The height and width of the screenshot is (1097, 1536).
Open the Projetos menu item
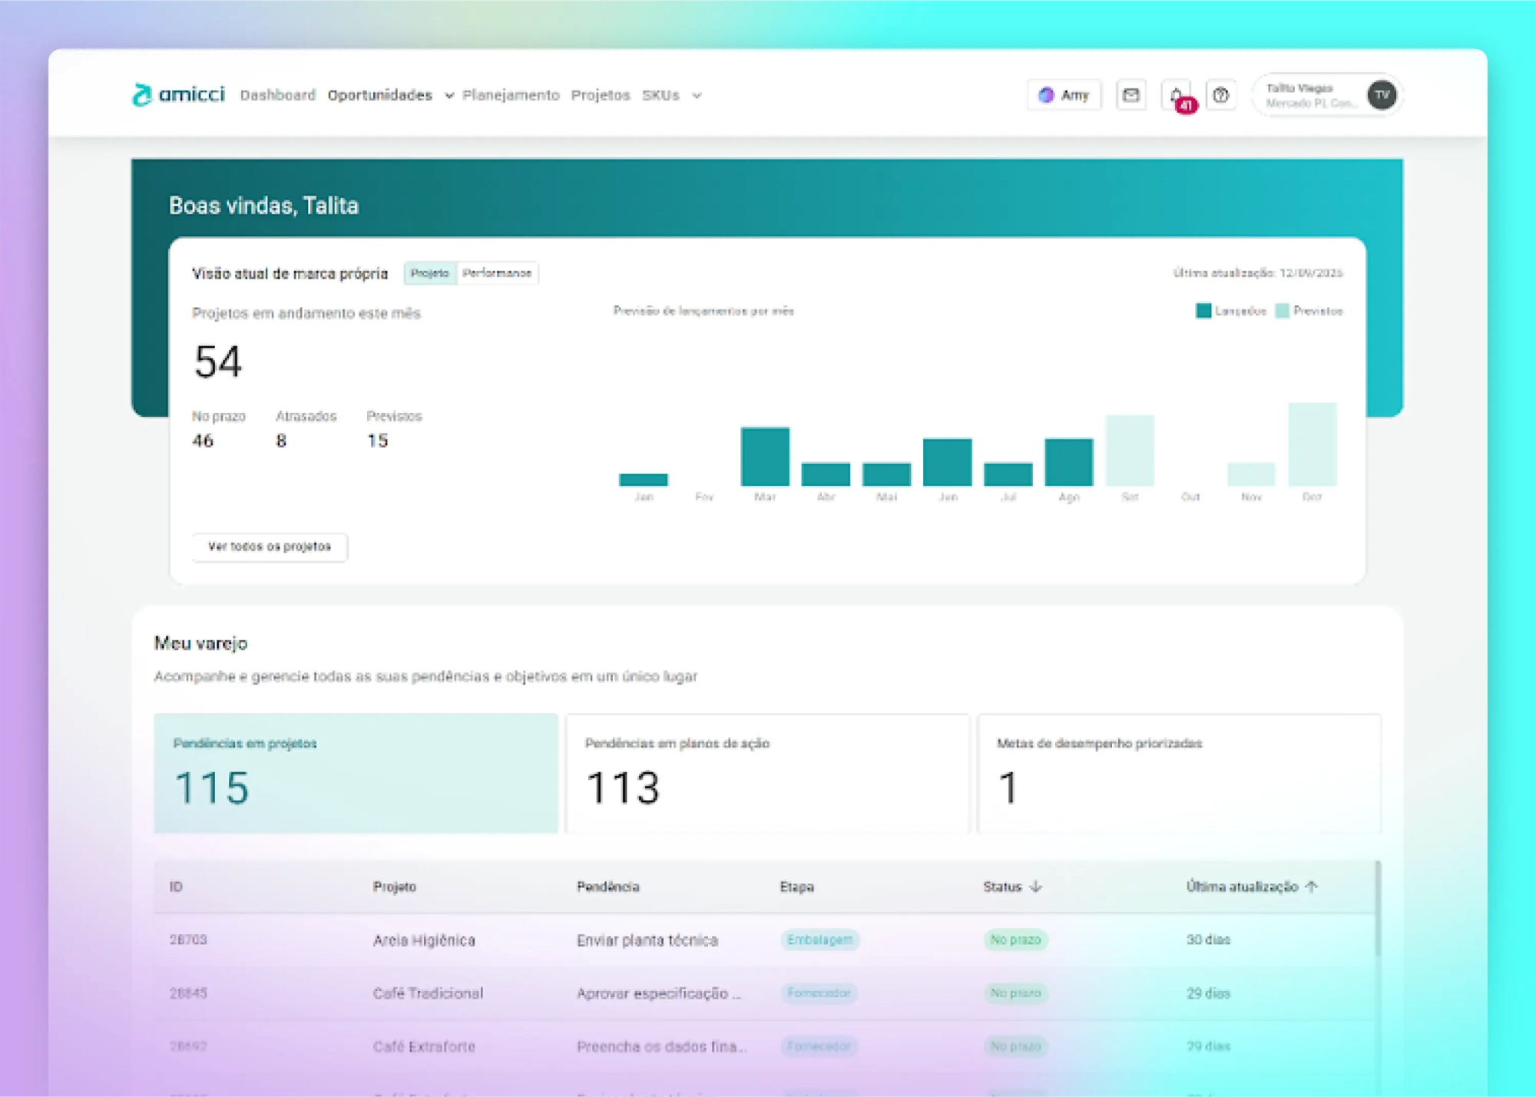click(x=600, y=95)
